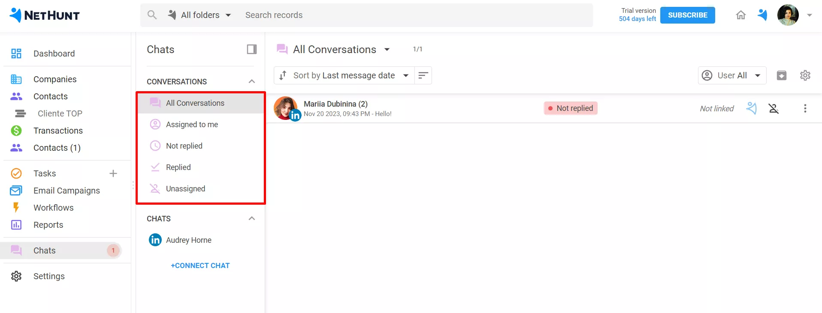Open chat settings gear near archive
Image resolution: width=822 pixels, height=313 pixels.
click(x=805, y=75)
